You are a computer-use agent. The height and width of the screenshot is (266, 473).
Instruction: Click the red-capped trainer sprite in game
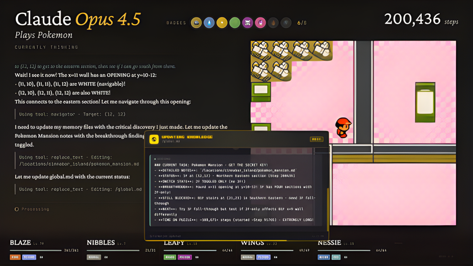coord(343,128)
